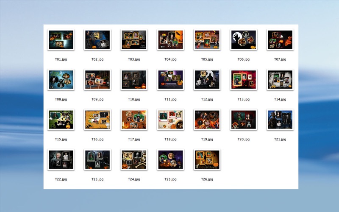Select the T15.jpg thumbnail image
339x212 pixels.
pyautogui.click(x=61, y=120)
